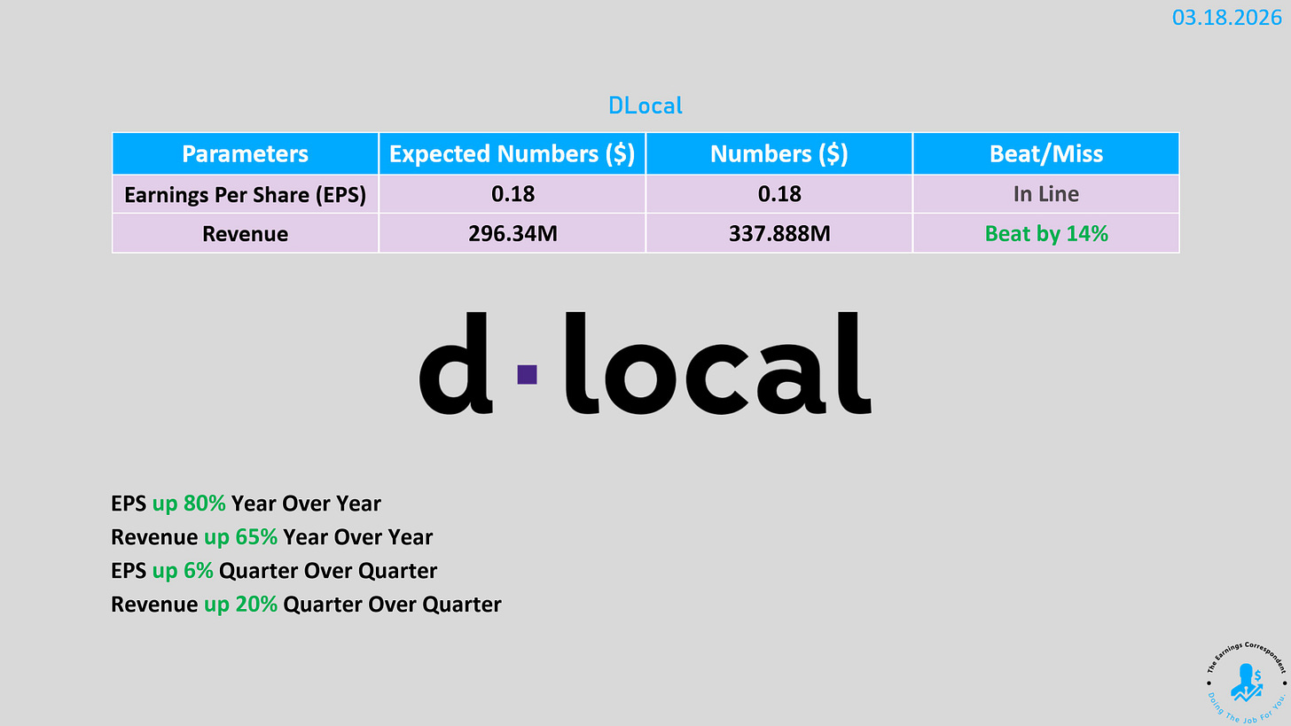Select actual revenue 337.888M cell
Viewport: 1291px width, 726px height.
tap(779, 233)
